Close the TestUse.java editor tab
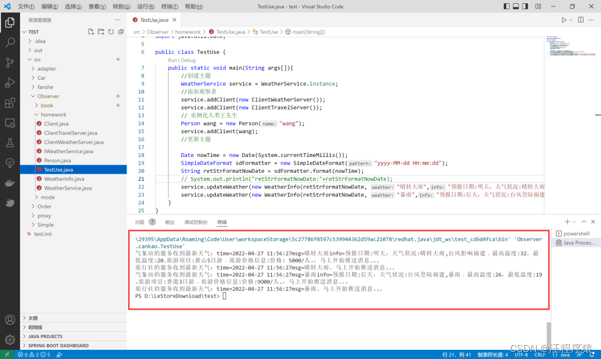Viewport: 601px width, 359px height. tap(174, 20)
